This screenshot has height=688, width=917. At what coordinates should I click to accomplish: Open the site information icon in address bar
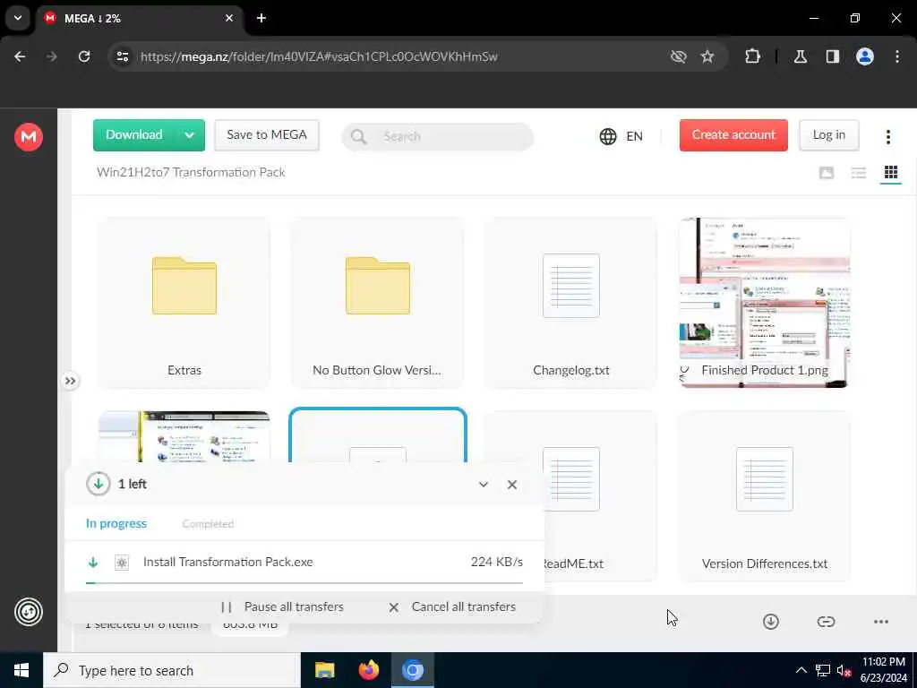click(x=123, y=56)
